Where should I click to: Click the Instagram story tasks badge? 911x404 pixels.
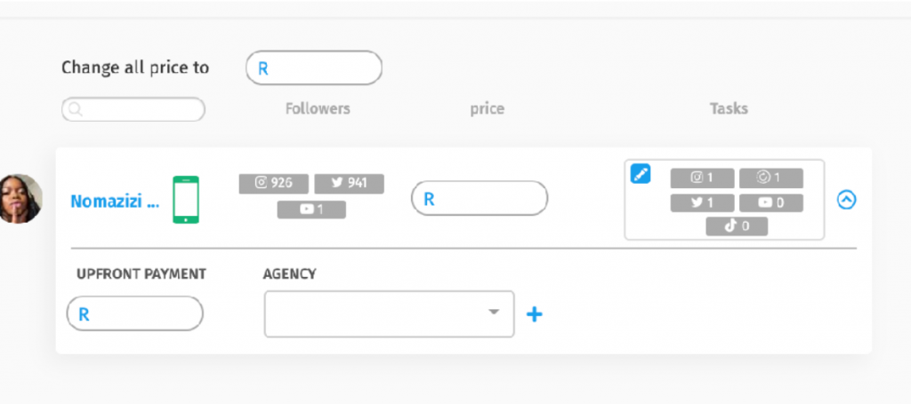(x=771, y=178)
